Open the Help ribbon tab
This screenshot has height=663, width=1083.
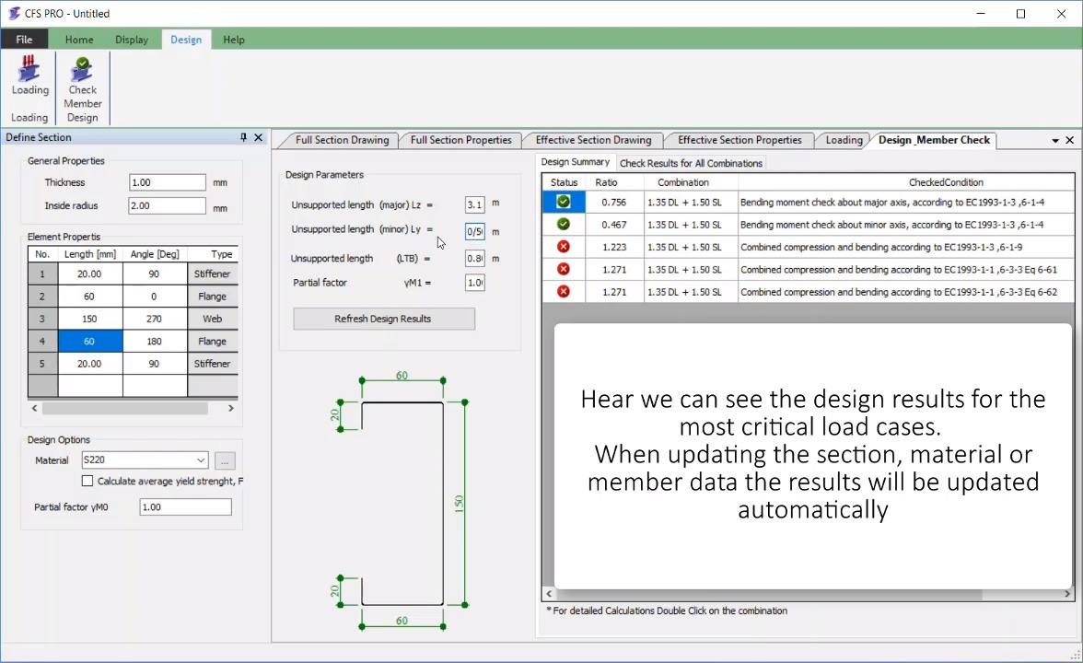[x=234, y=40]
